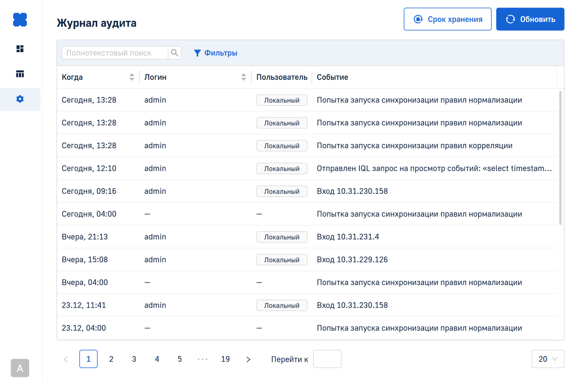Image resolution: width=575 pixels, height=382 pixels.
Task: Click the previous page arrow
Action: point(65,359)
